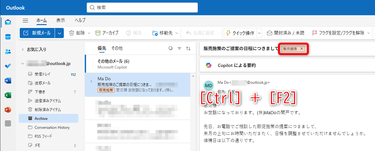Open the Calendar app in the sidebar
The image size is (375, 151).
8,37
